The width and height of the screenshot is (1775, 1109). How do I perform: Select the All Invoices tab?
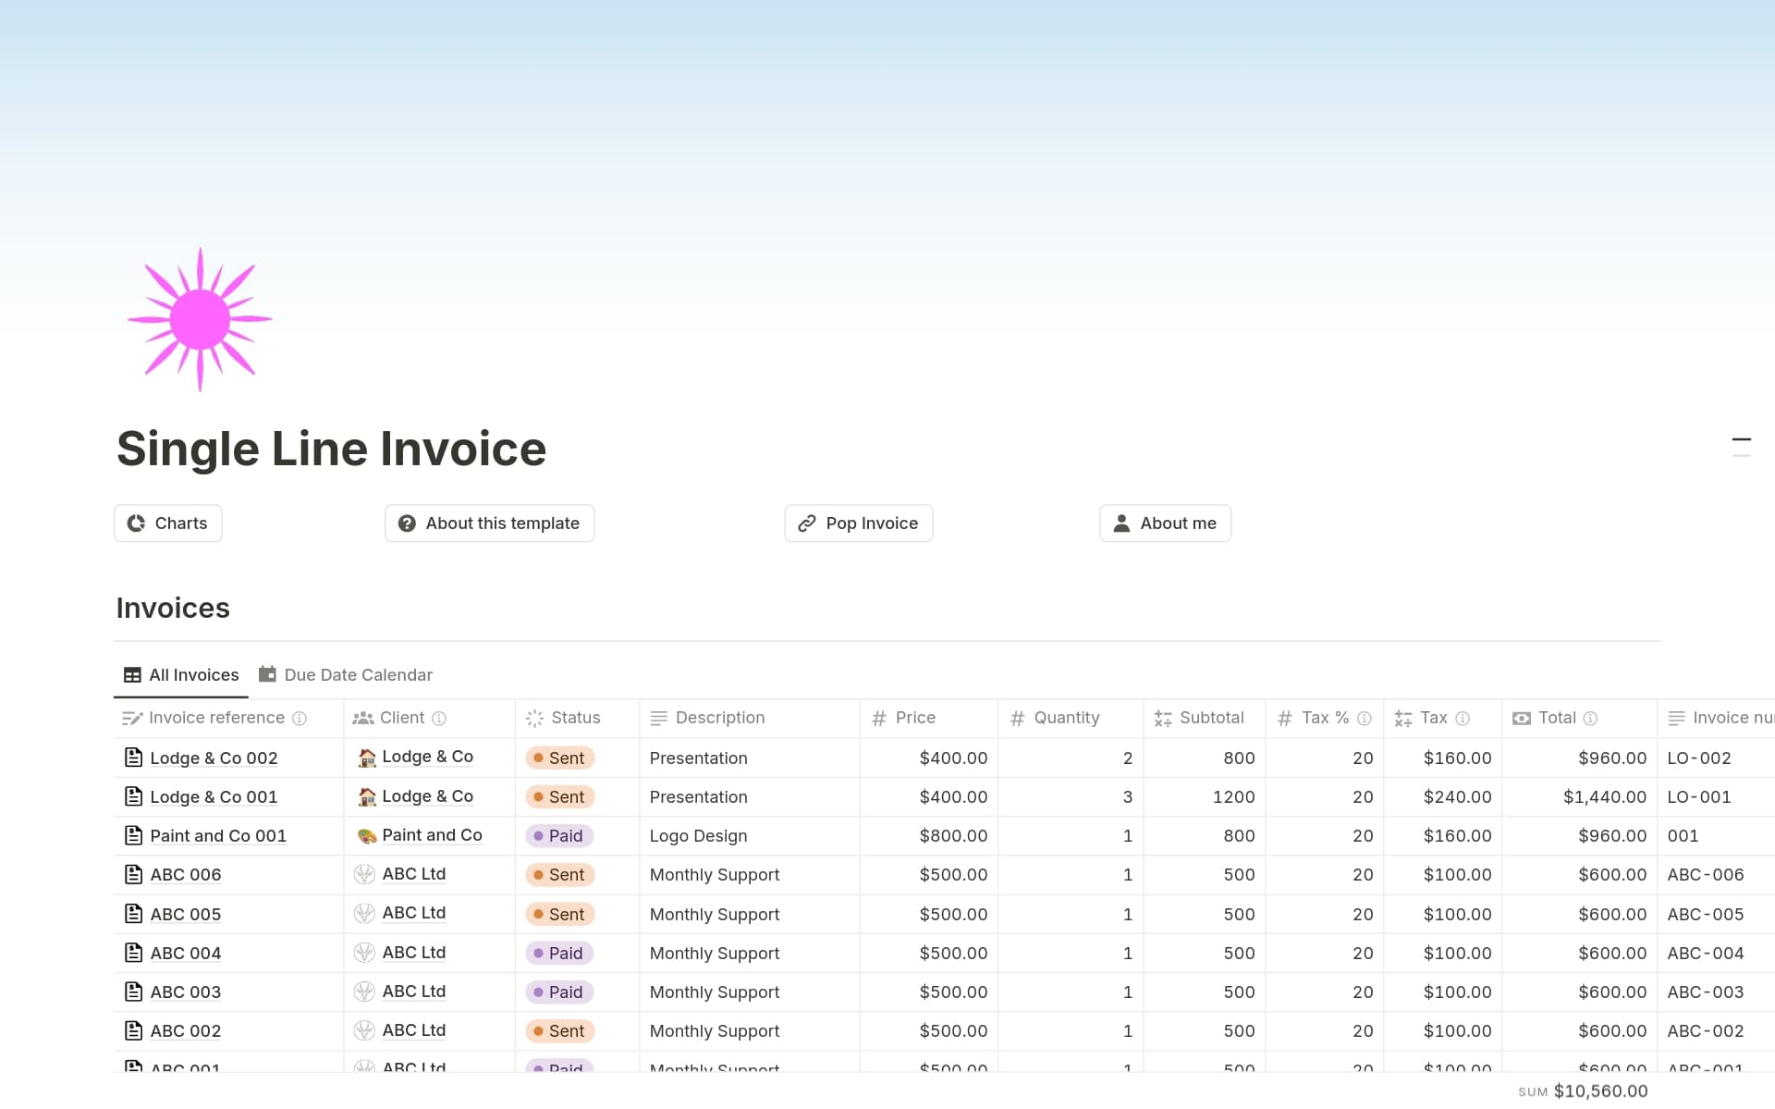pyautogui.click(x=181, y=674)
